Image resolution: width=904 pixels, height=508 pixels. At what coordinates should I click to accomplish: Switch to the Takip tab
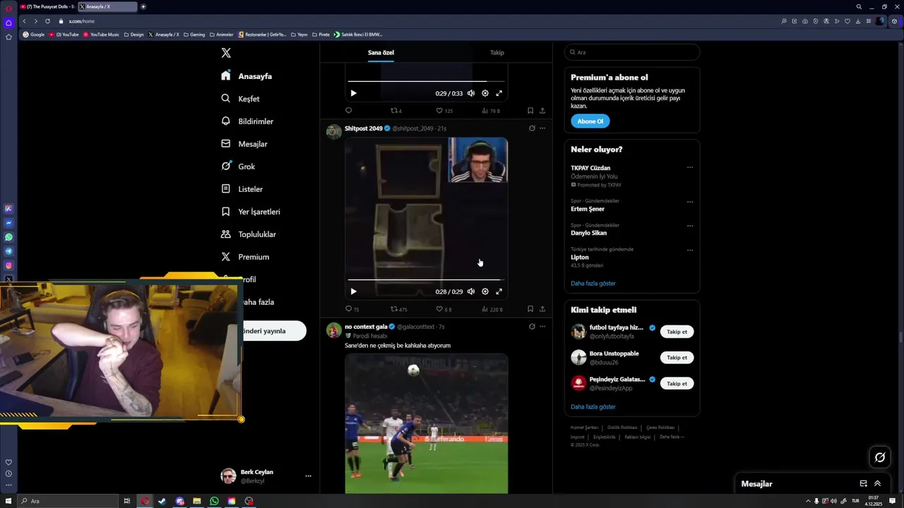[x=497, y=52]
